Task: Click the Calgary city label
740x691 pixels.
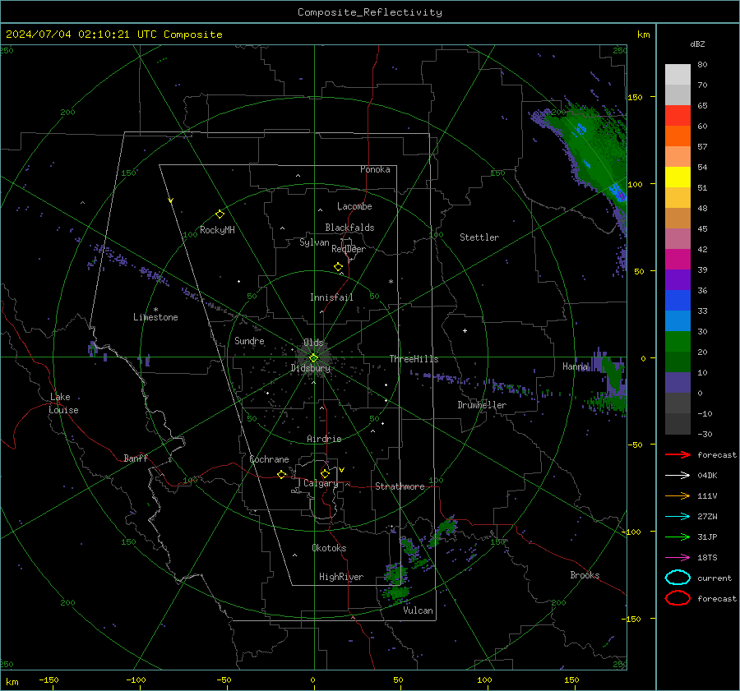Action: tap(321, 483)
